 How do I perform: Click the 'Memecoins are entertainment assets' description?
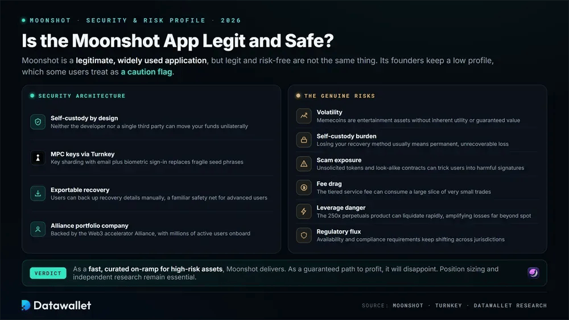pyautogui.click(x=418, y=120)
